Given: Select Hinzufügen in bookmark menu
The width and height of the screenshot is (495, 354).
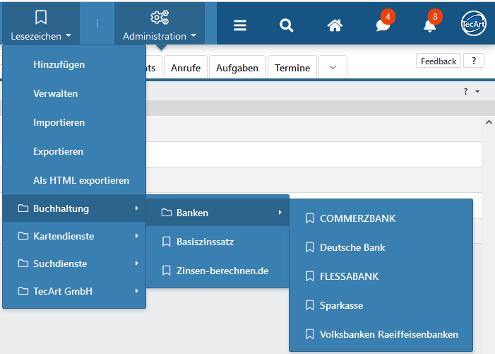Looking at the screenshot, I should [x=59, y=64].
